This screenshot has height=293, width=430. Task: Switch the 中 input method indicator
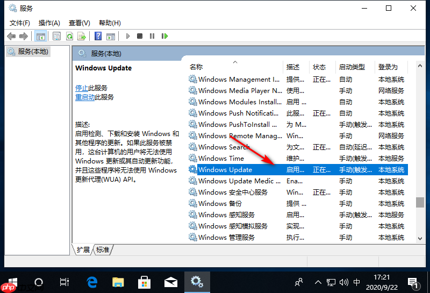point(356,282)
